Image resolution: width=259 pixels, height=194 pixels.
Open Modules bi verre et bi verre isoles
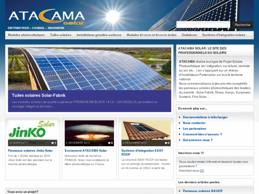[151, 35]
